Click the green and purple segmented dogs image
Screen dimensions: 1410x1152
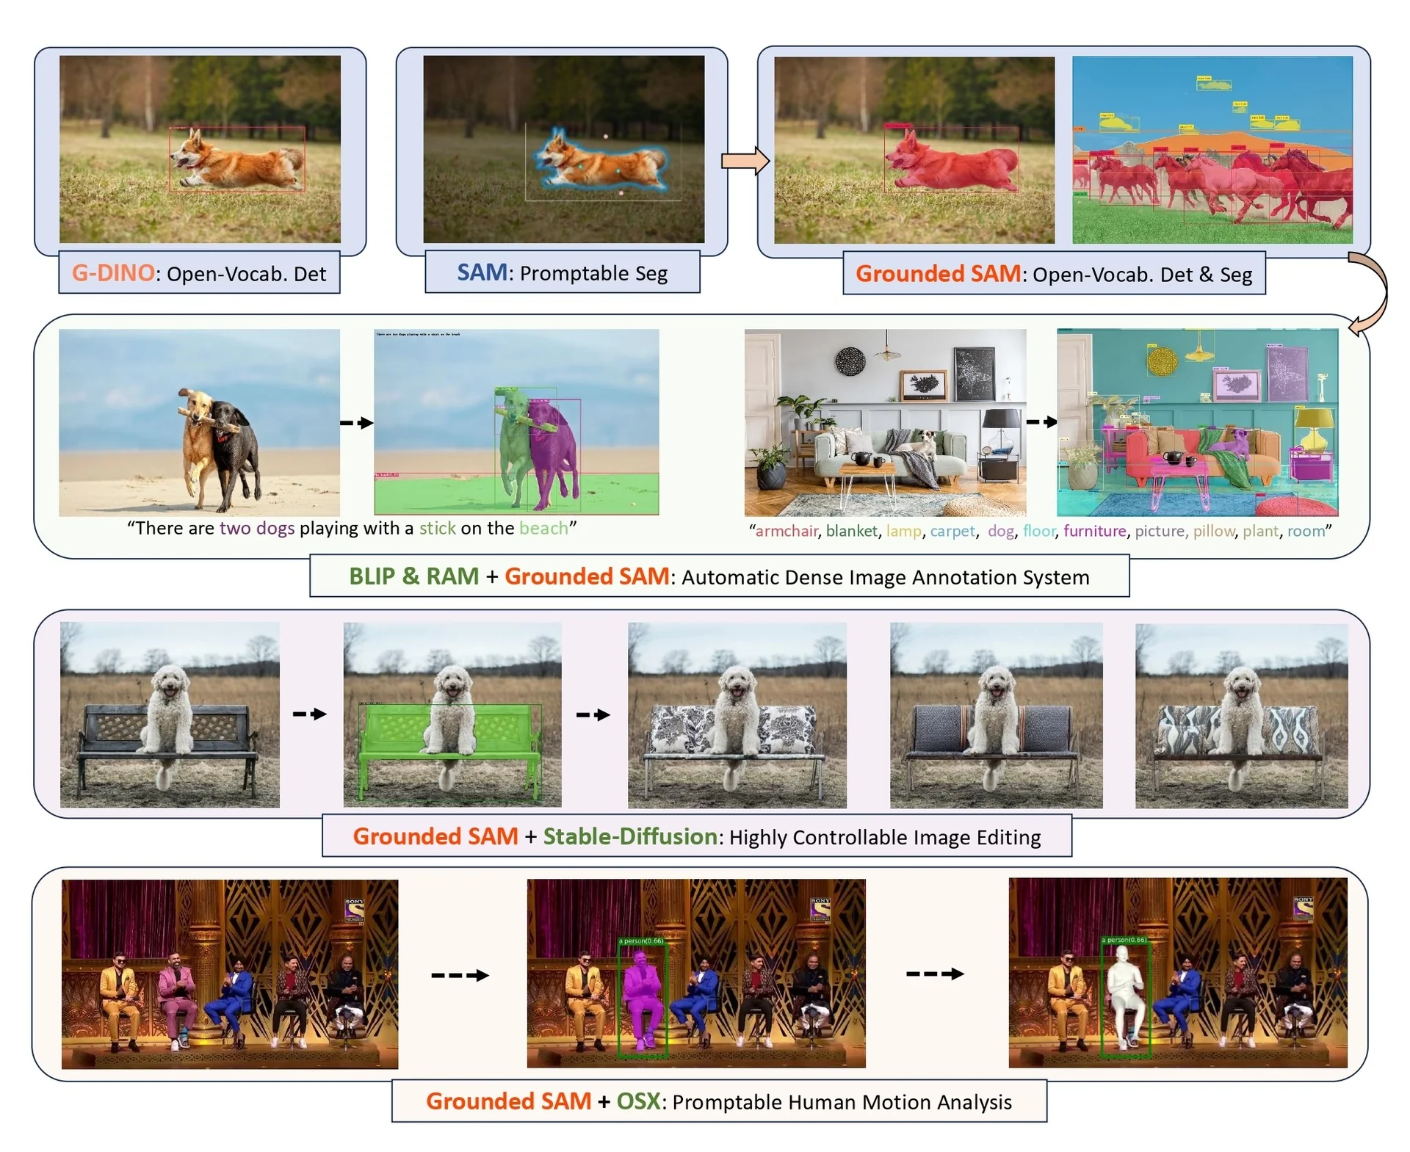[516, 422]
